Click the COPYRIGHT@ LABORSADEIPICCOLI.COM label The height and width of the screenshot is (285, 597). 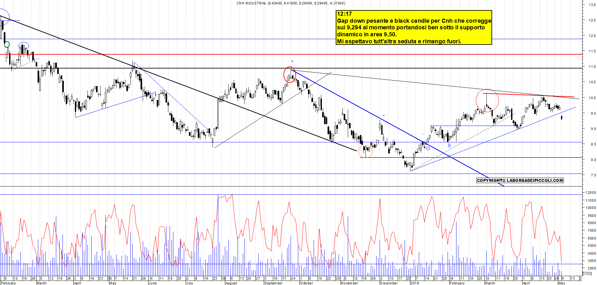point(520,181)
